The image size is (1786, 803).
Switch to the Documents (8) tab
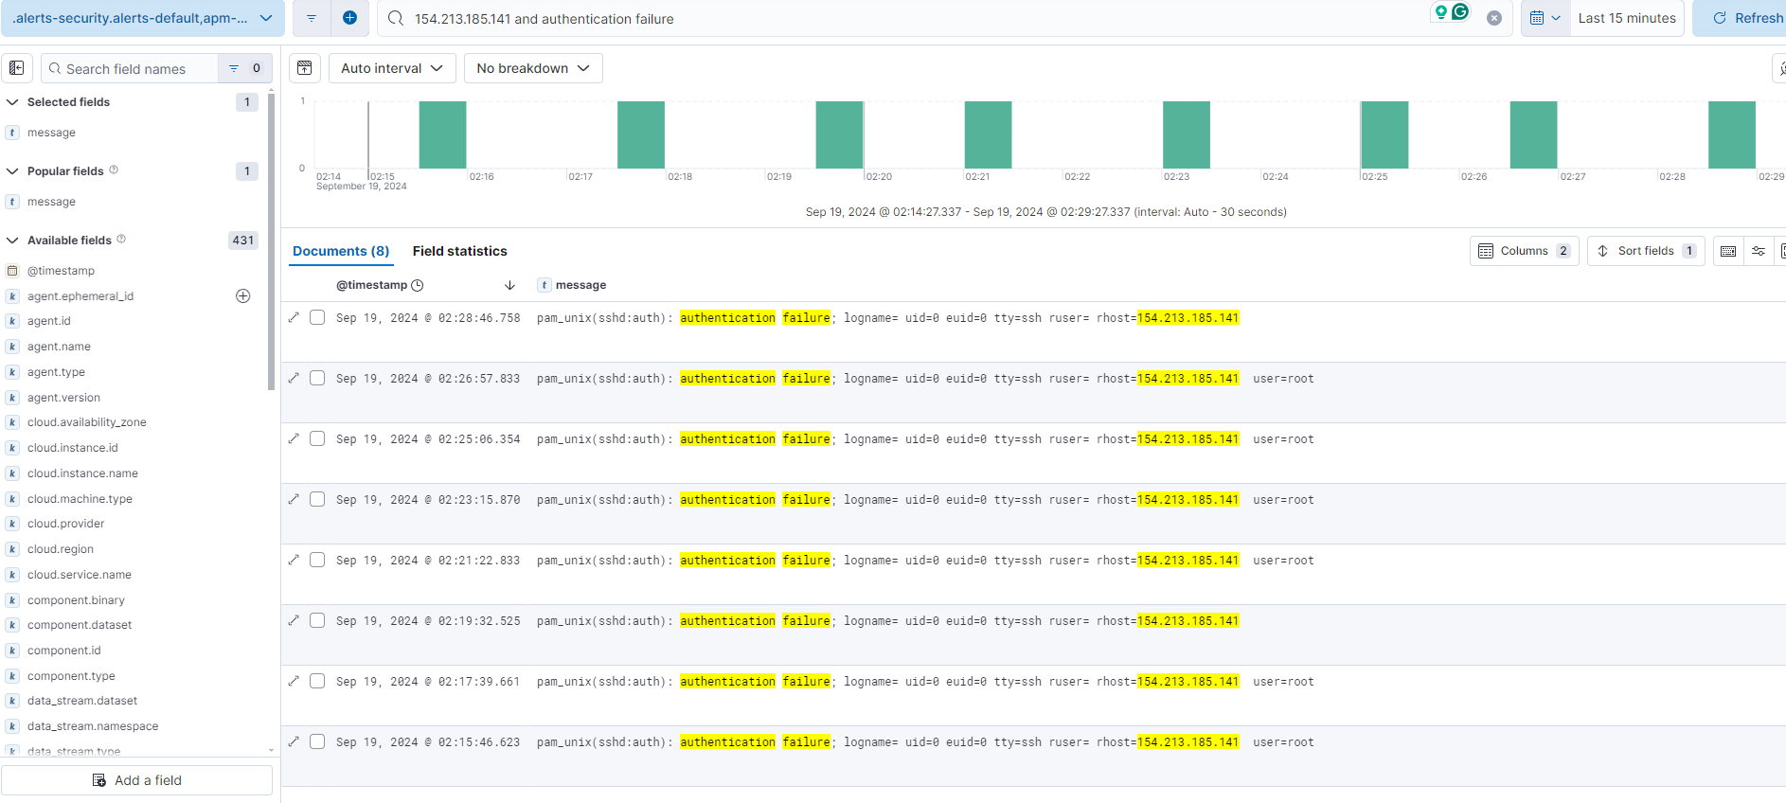(341, 251)
